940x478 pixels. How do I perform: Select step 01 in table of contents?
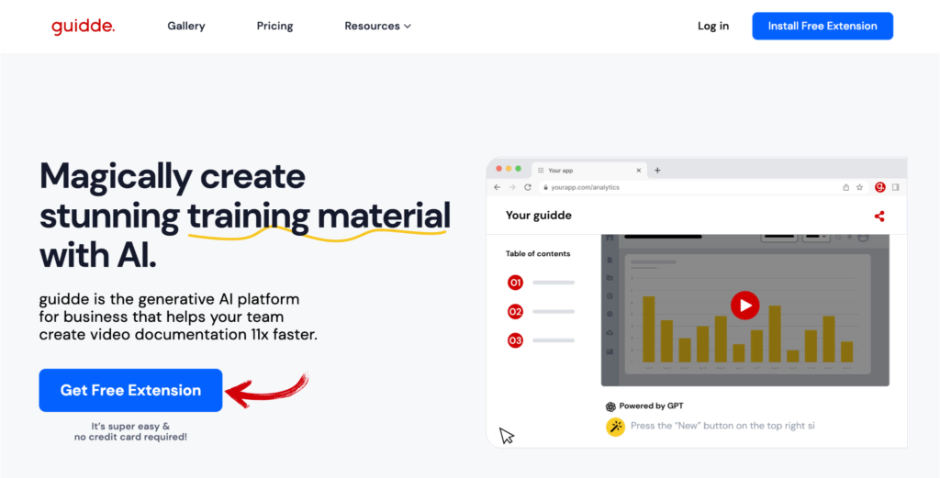coord(516,283)
